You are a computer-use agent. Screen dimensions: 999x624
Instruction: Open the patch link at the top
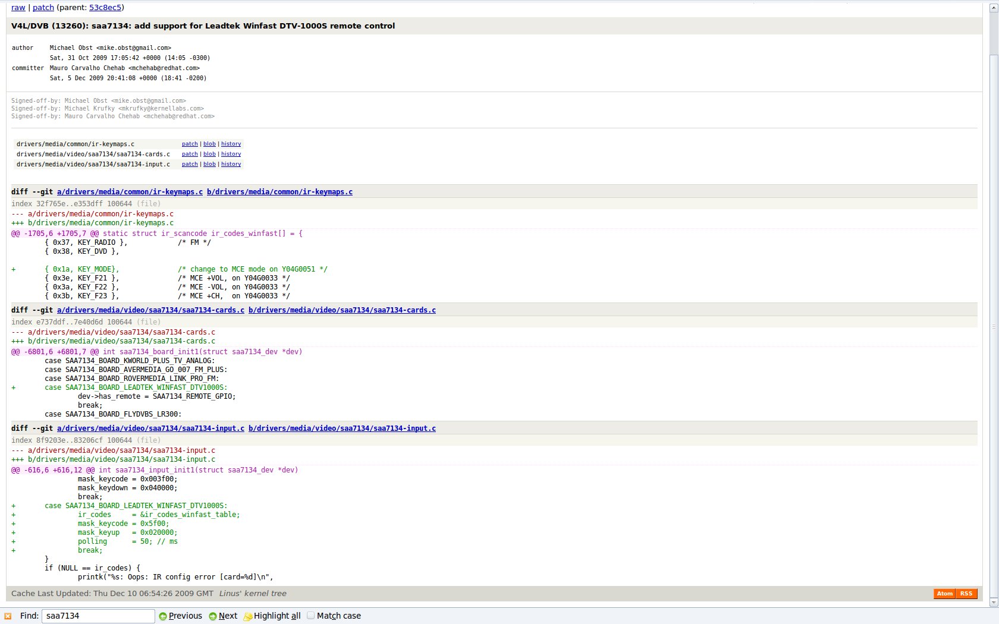(x=43, y=8)
